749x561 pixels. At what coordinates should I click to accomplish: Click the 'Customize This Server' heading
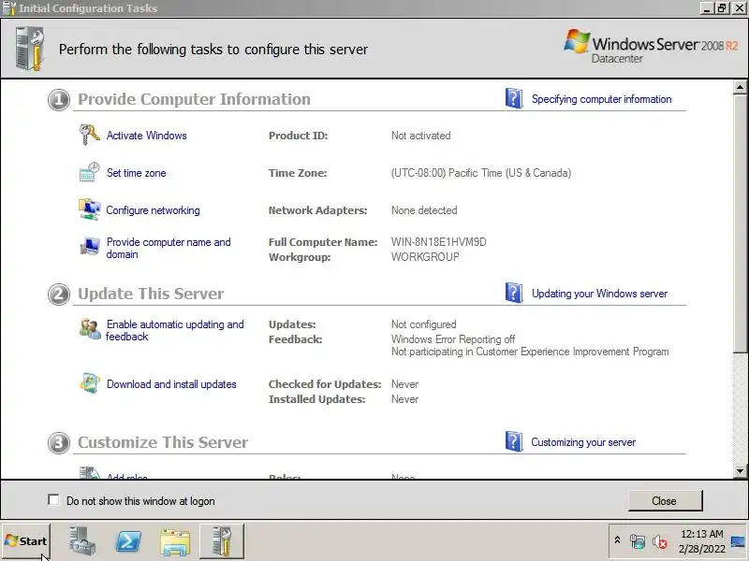pos(163,442)
